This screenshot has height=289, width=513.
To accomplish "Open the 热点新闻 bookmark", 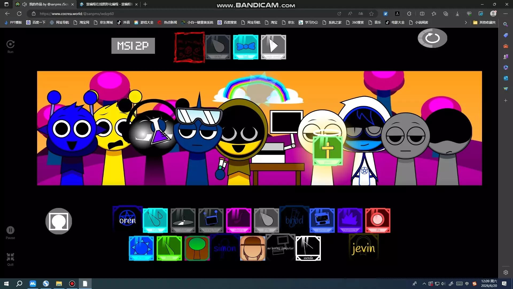I will click(x=167, y=22).
